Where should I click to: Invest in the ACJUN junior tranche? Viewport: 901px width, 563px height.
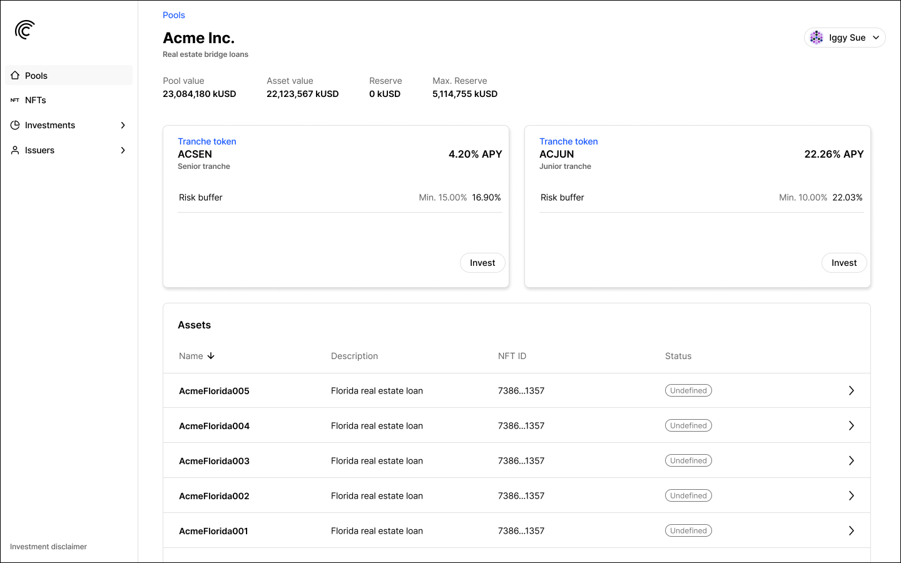click(843, 263)
